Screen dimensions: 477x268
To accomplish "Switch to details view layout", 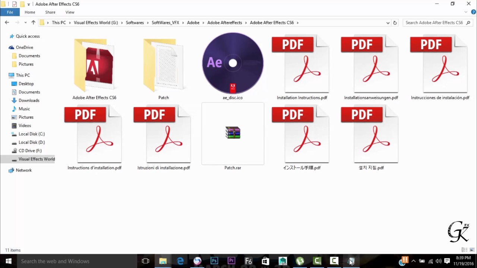I will point(464,250).
